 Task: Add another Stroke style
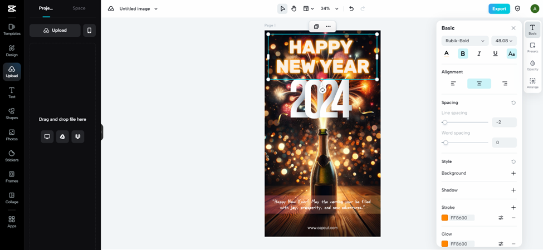tap(513, 208)
